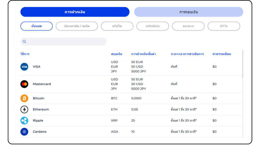
Task: Click inside the search input field
Action: pos(63,41)
